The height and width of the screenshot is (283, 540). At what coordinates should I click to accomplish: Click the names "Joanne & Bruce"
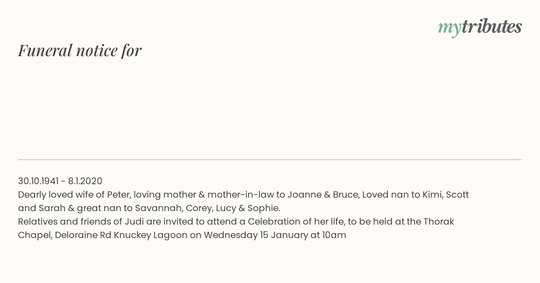click(323, 195)
